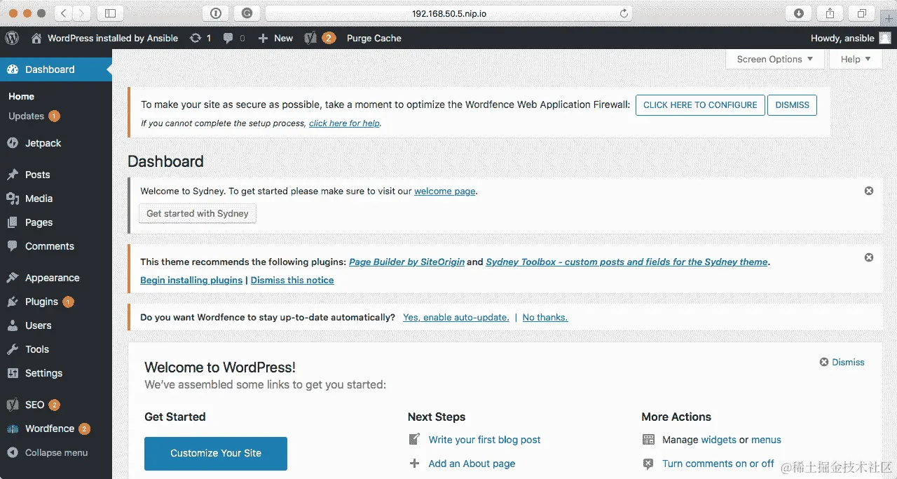Click Yes, enable auto-update link
The width and height of the screenshot is (897, 479).
click(x=456, y=317)
